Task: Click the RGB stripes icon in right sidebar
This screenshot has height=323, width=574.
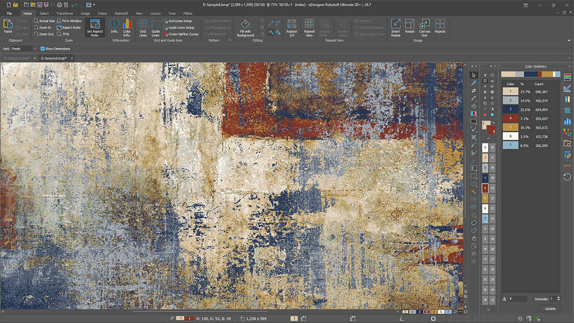Action: point(567,77)
